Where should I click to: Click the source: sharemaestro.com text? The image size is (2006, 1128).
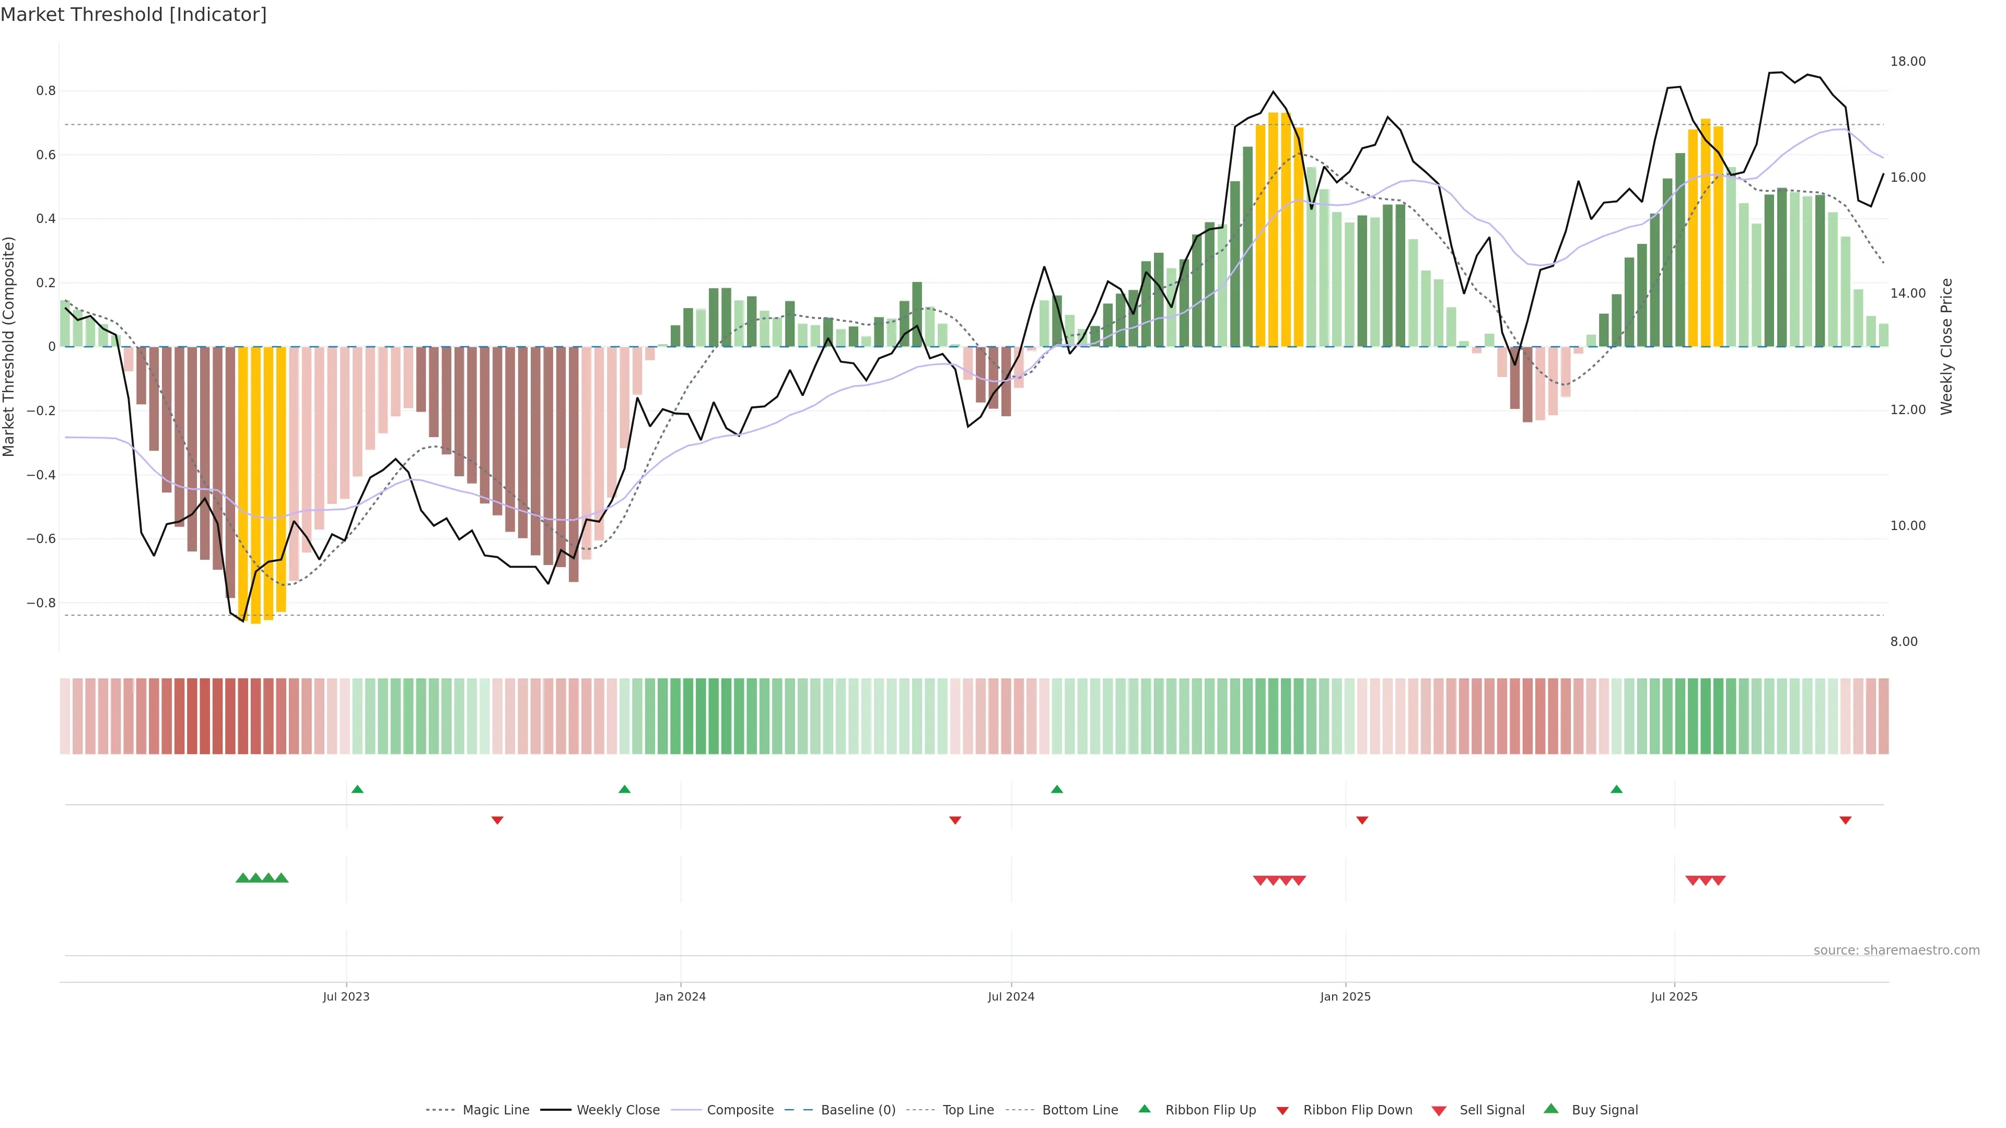click(x=1896, y=950)
